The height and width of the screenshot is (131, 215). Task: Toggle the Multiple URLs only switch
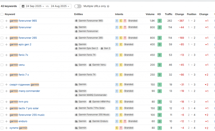pos(78,6)
